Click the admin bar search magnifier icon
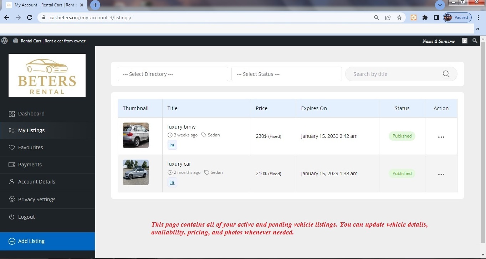The height and width of the screenshot is (259, 486). click(475, 41)
